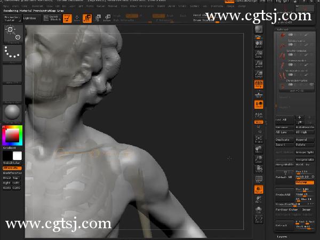The image size is (320, 240).
Task: Click the select-up arrow beside List All
Action: [x=299, y=117]
